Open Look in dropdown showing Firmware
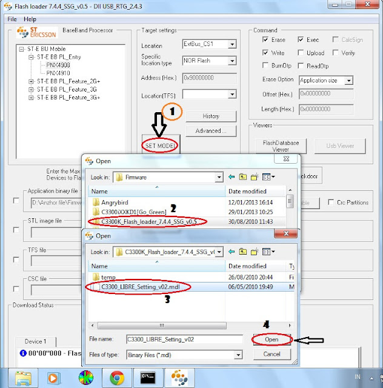Screen dimensions: 383x388 point(219,177)
